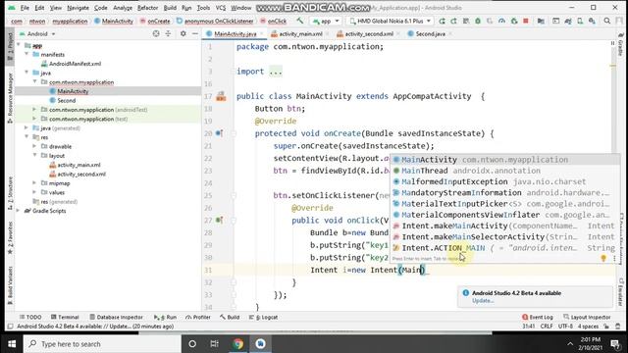Click the Windows search box
The height and width of the screenshot is (353, 628).
(x=102, y=344)
